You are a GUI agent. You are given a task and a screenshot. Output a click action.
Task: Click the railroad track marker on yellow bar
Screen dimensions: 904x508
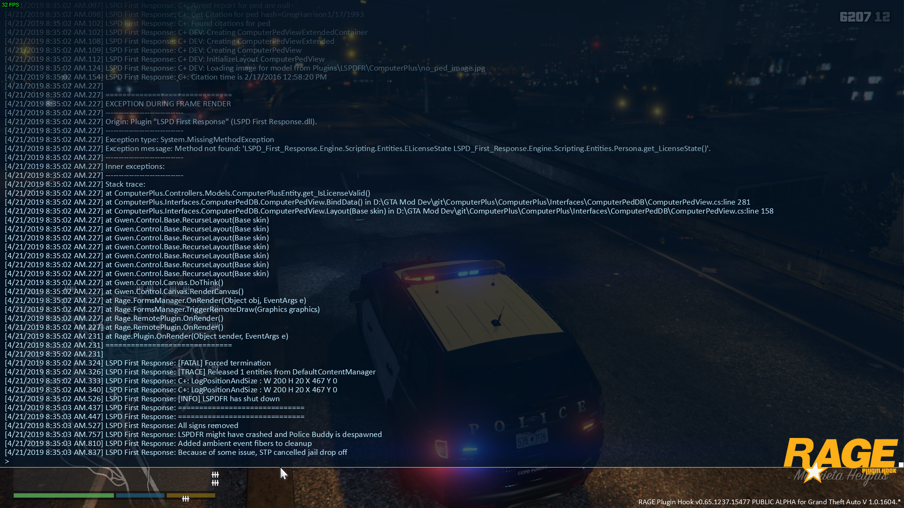point(186,499)
